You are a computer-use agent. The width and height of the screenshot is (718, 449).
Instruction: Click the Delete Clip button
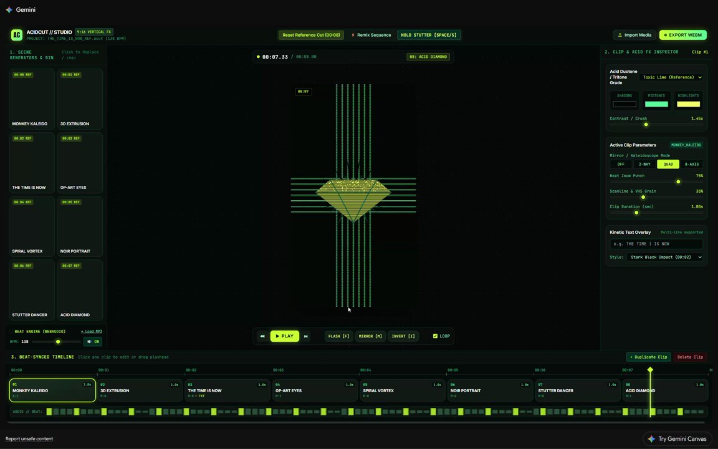coord(690,357)
